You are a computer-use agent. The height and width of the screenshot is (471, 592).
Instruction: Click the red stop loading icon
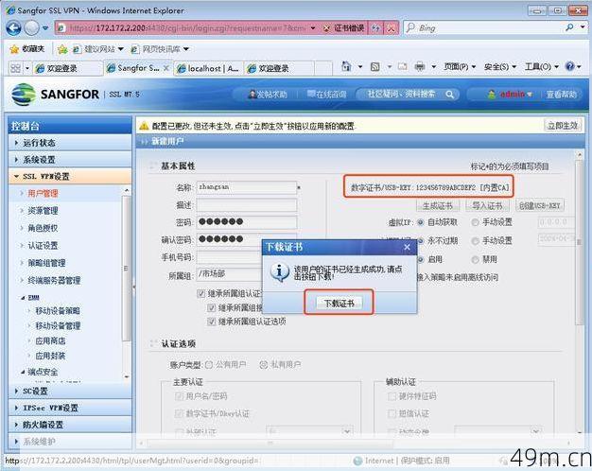[x=392, y=28]
